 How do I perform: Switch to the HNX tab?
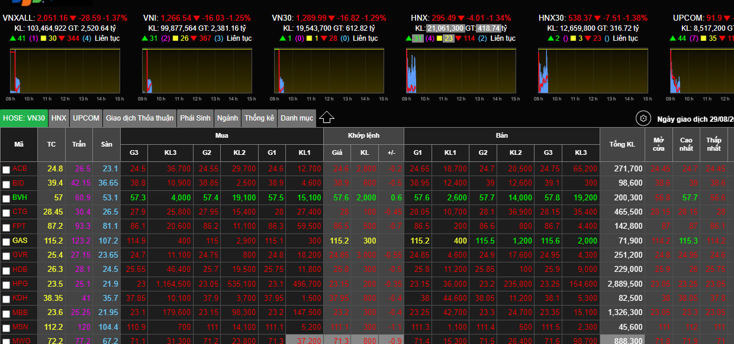point(59,118)
